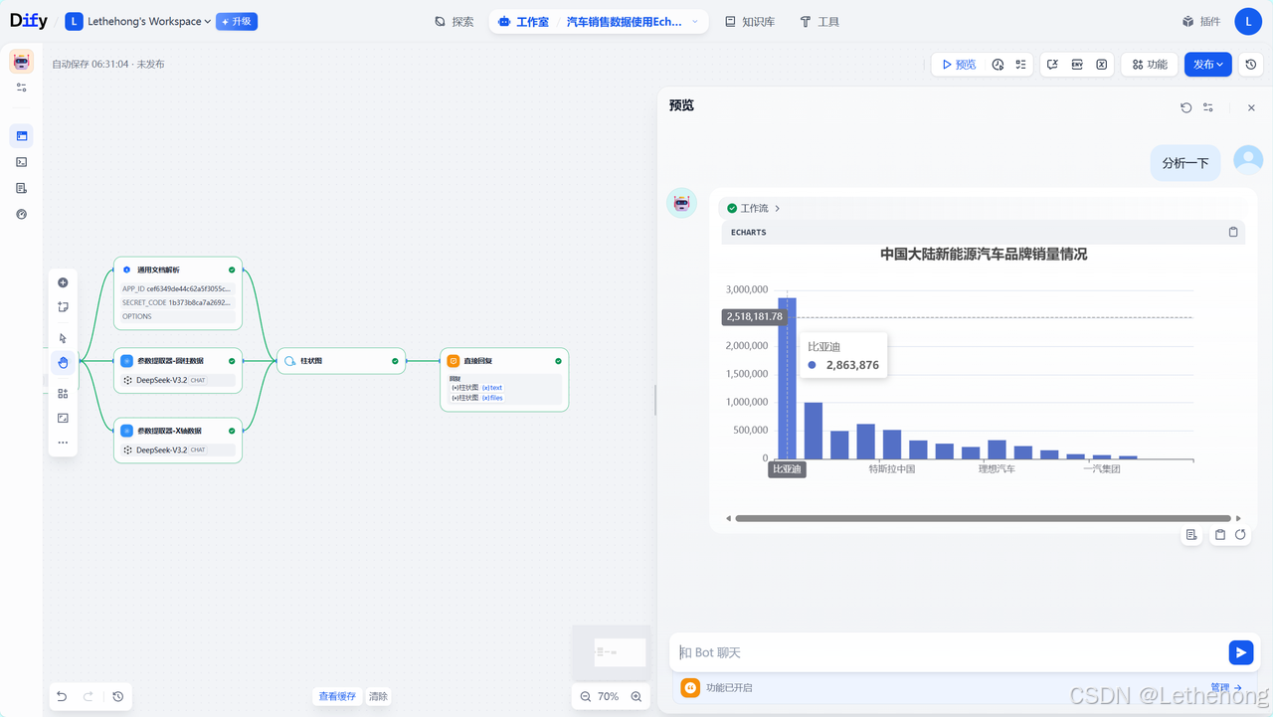The height and width of the screenshot is (717, 1273).
Task: Select the 参数提取器-圆柱数据 node
Action: [178, 370]
